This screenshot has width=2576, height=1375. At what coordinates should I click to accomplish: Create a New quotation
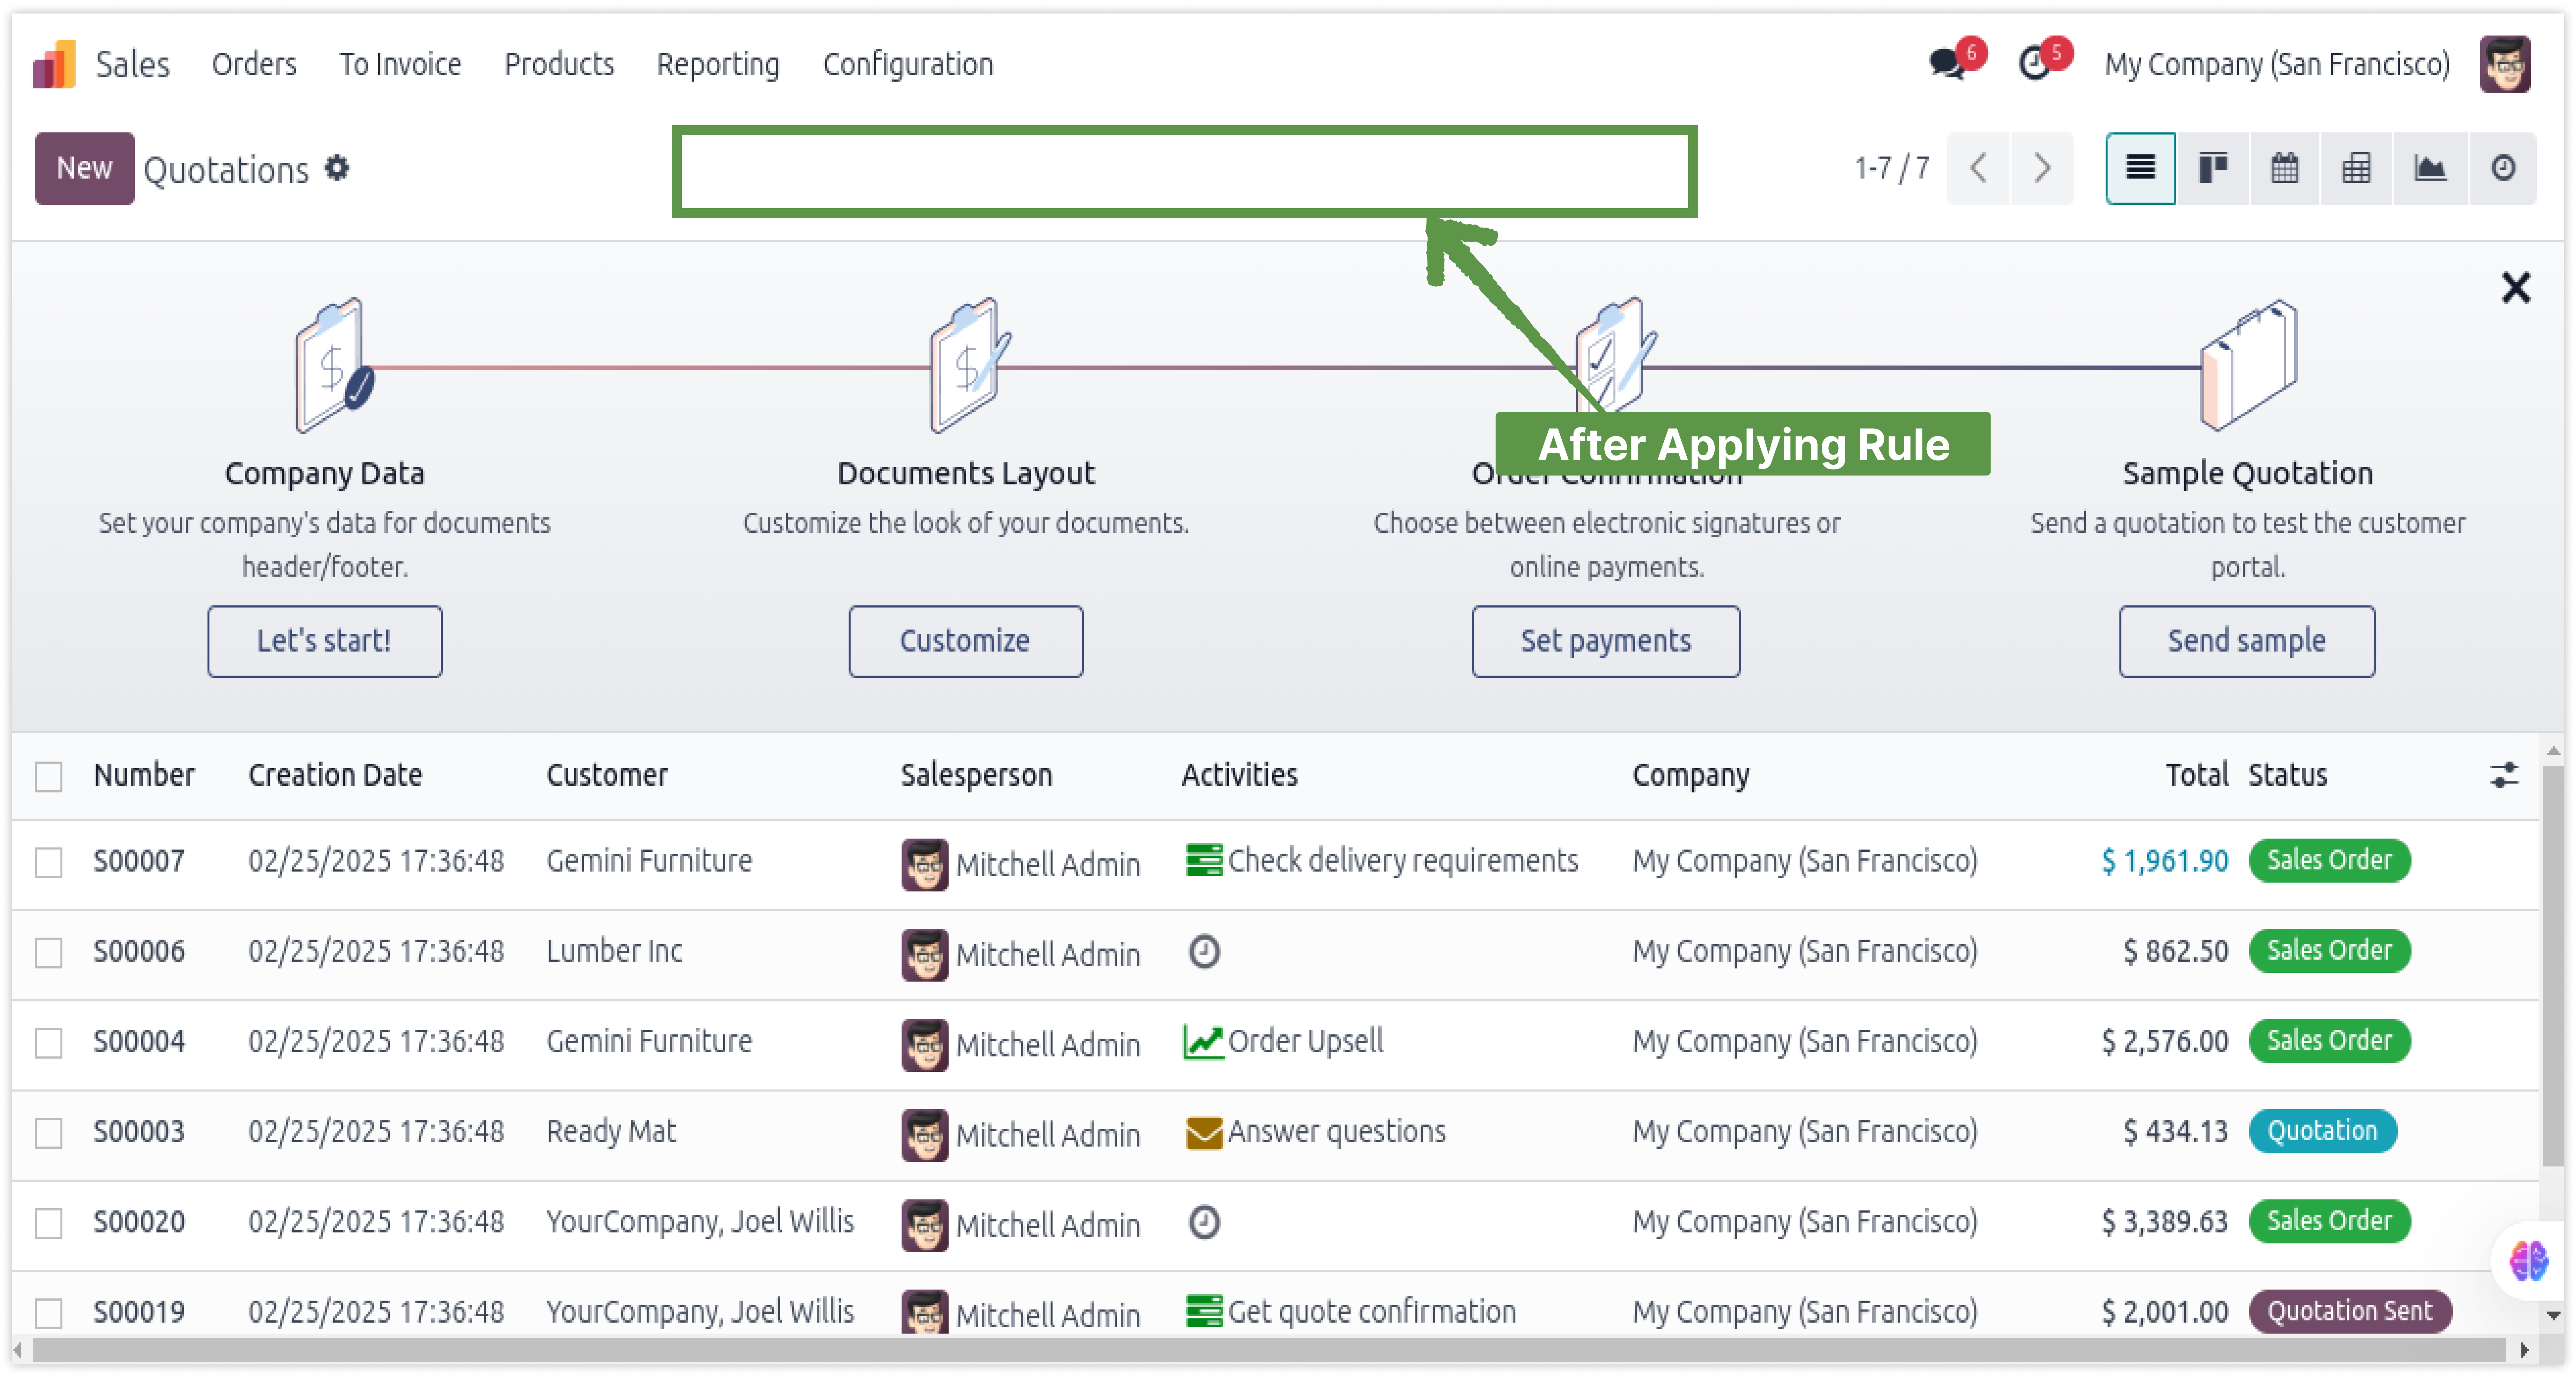coord(84,168)
